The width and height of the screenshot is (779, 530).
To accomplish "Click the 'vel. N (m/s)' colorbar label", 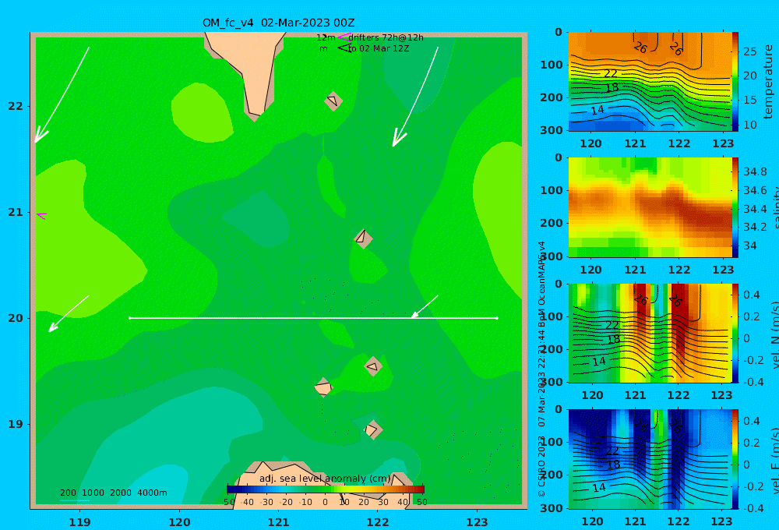I will pos(775,334).
